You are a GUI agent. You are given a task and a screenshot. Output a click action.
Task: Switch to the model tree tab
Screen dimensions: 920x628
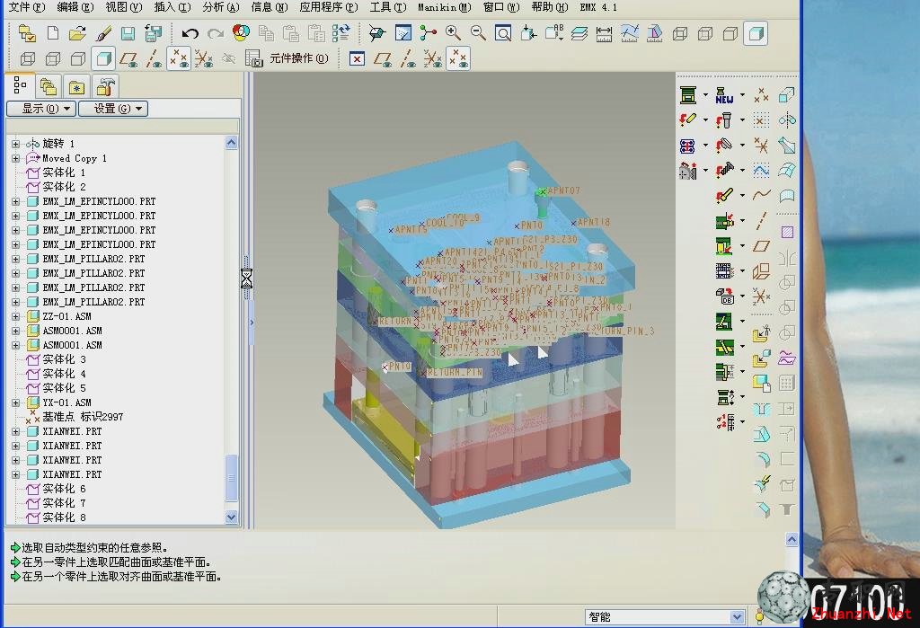(x=20, y=85)
